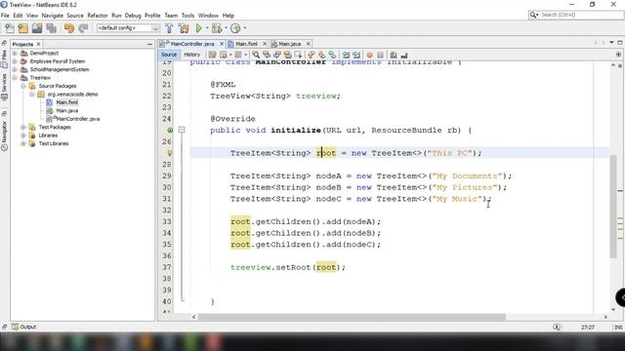Click the Shift Line Left icon
Viewport: 625px width, 351px height.
pos(346,55)
